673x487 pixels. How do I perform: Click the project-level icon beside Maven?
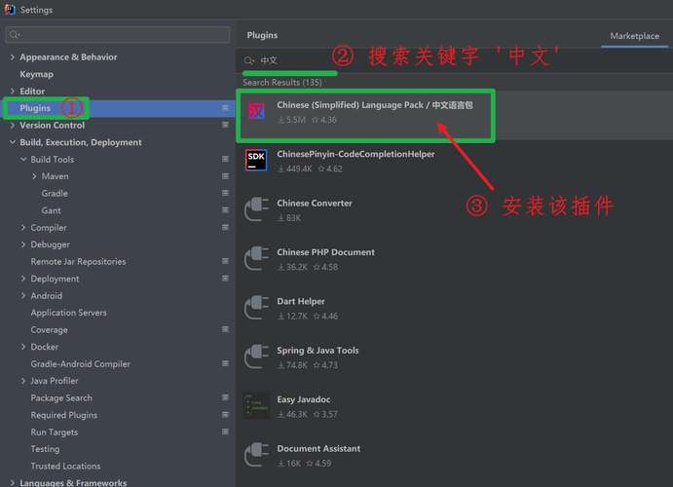225,176
